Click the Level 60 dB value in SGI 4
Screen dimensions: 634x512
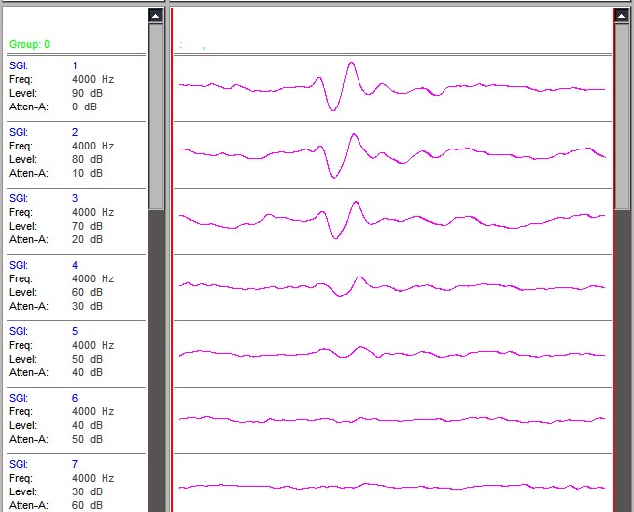pos(87,292)
